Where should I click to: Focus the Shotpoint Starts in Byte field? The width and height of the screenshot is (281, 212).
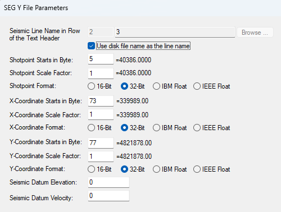pyautogui.click(x=101, y=59)
